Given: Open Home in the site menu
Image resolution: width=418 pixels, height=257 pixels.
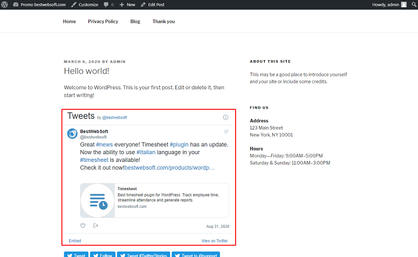Looking at the screenshot, I should (69, 21).
